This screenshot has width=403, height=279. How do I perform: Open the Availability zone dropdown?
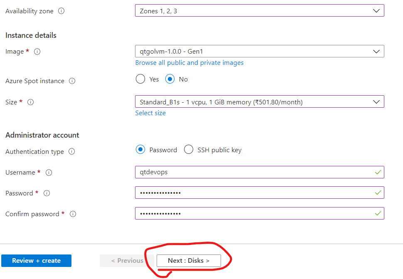(x=260, y=10)
